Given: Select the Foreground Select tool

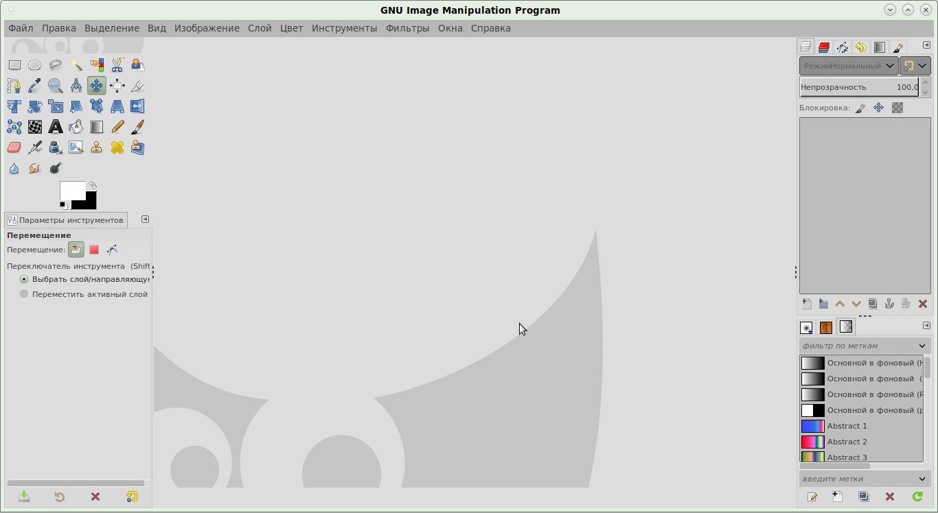Looking at the screenshot, I should pos(138,65).
